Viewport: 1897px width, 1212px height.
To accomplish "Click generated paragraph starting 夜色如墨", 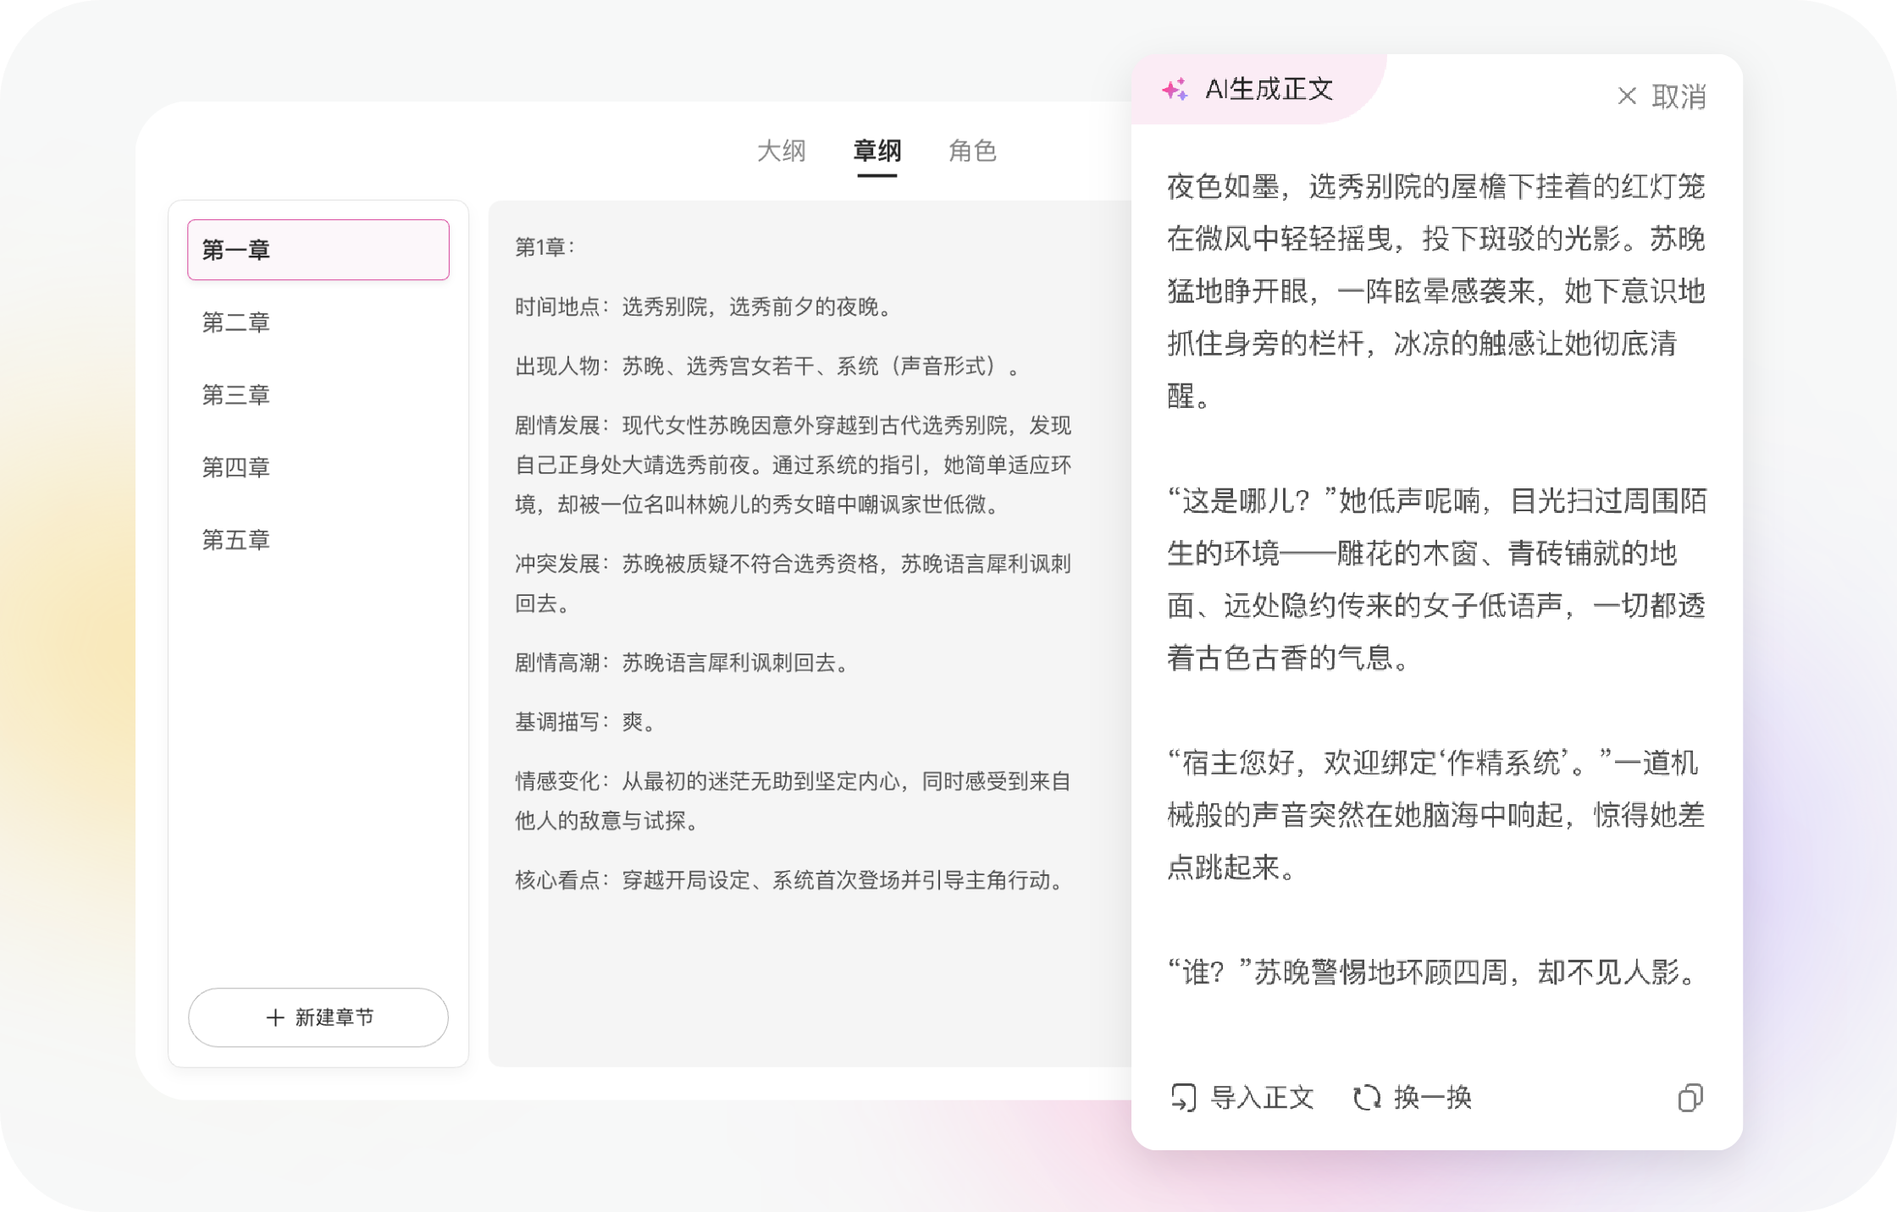I will pyautogui.click(x=1436, y=291).
